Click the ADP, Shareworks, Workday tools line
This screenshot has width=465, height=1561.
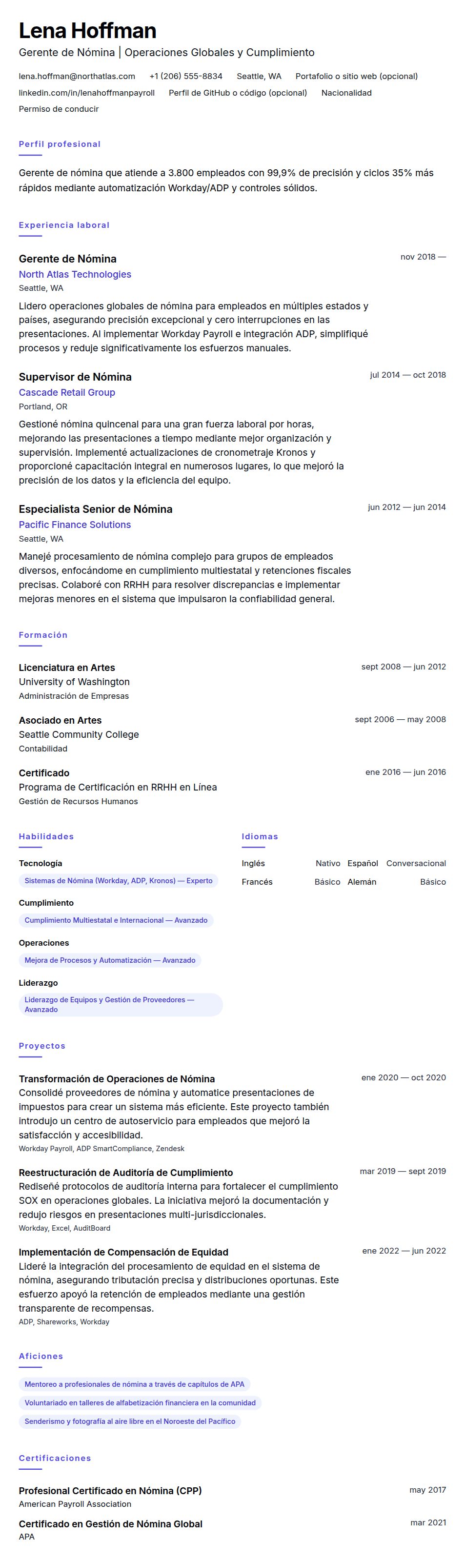[63, 1321]
